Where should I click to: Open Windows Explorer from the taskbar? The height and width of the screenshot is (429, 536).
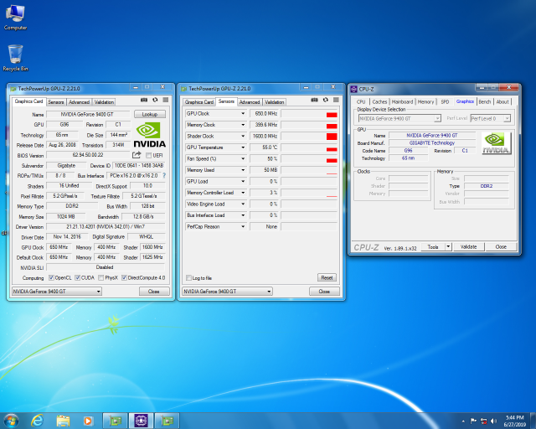63,421
